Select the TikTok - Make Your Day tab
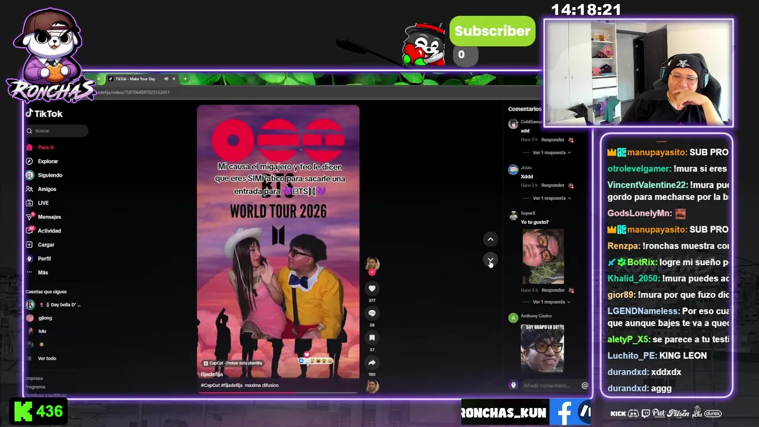The height and width of the screenshot is (427, 759). point(135,79)
